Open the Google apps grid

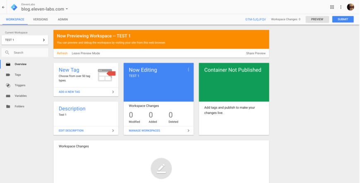[332, 7]
